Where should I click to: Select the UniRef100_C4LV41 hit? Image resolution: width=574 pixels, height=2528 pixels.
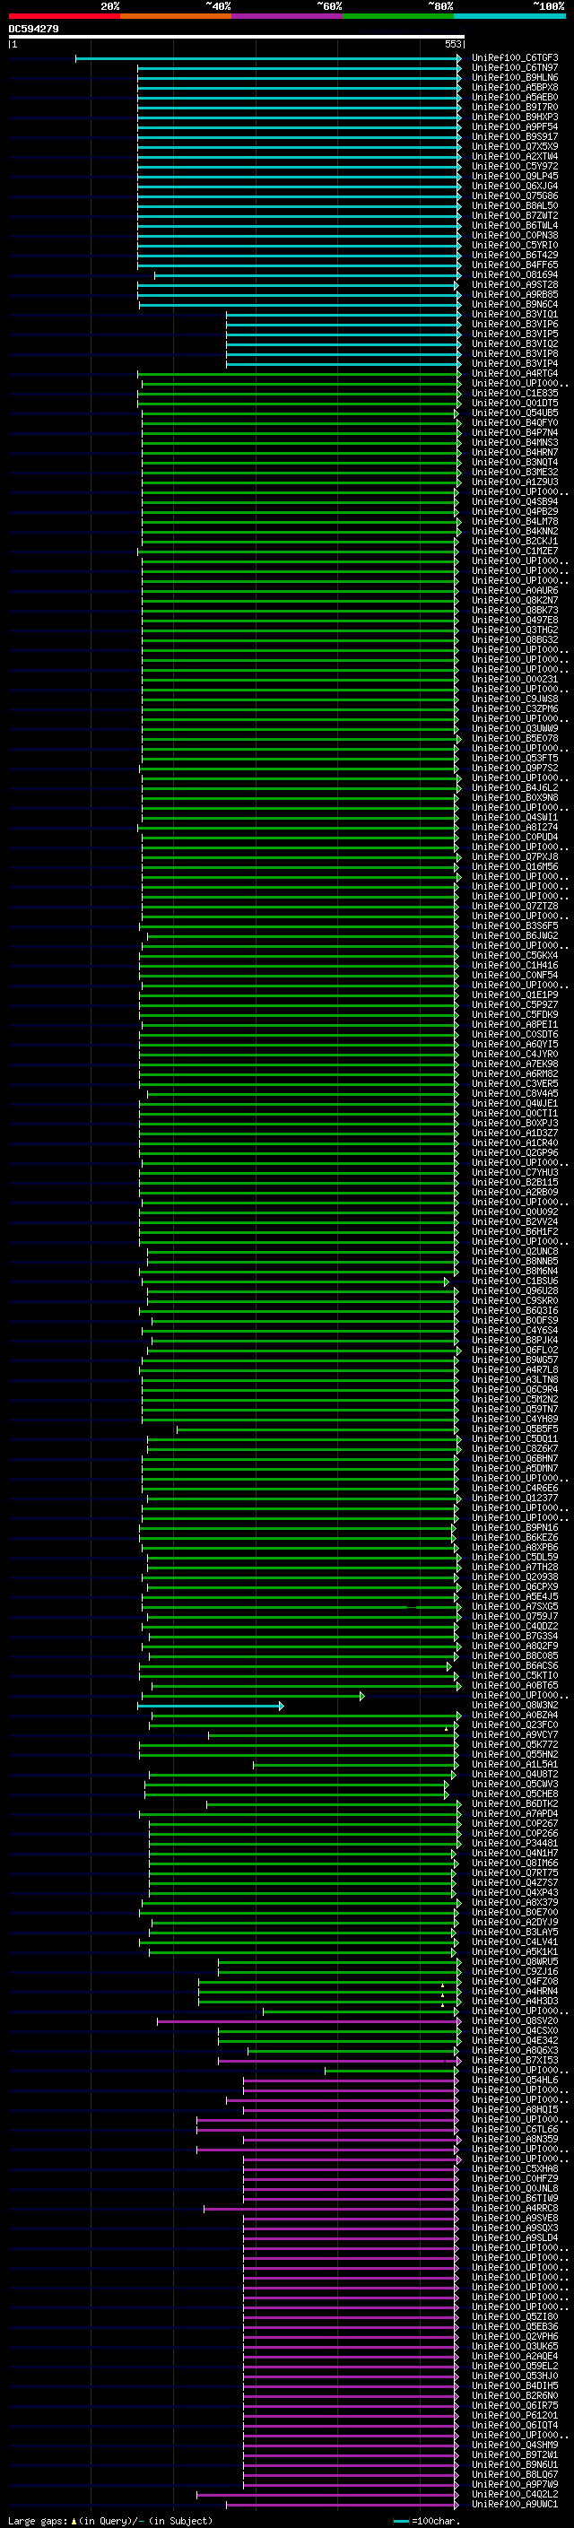pyautogui.click(x=514, y=1942)
